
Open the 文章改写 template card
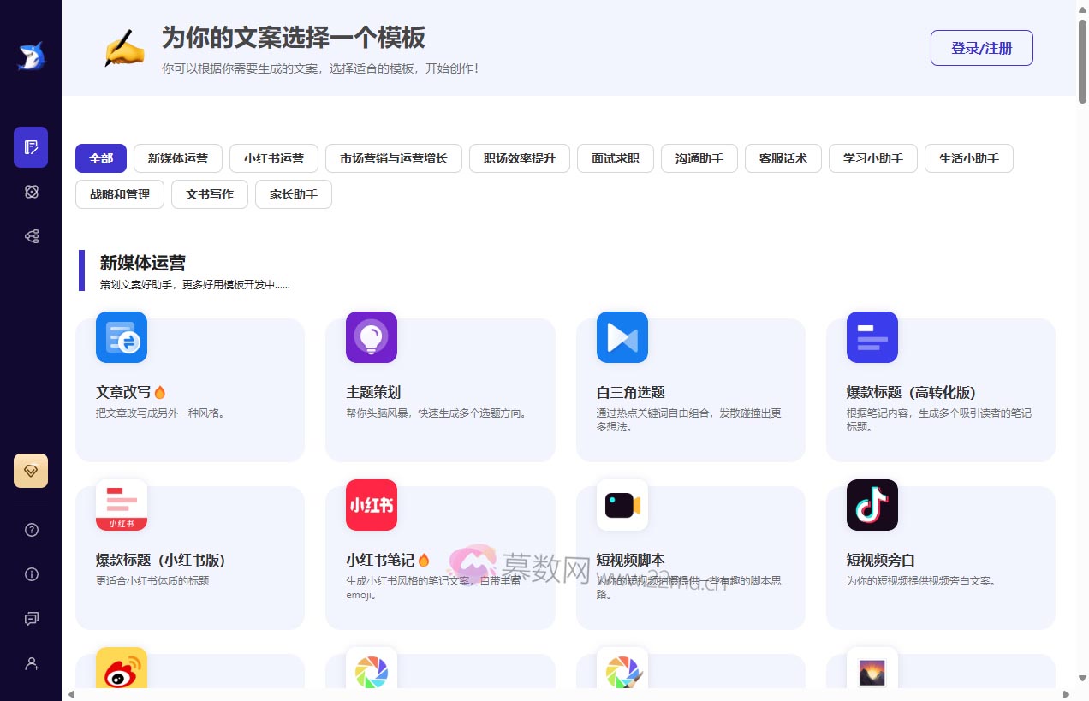click(x=189, y=389)
